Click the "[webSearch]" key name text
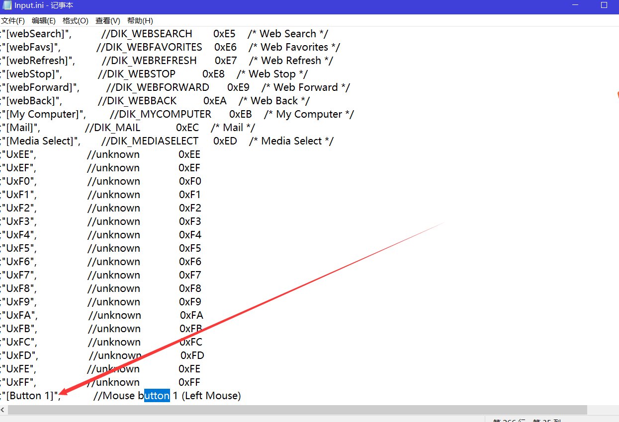619x422 pixels. [x=36, y=34]
